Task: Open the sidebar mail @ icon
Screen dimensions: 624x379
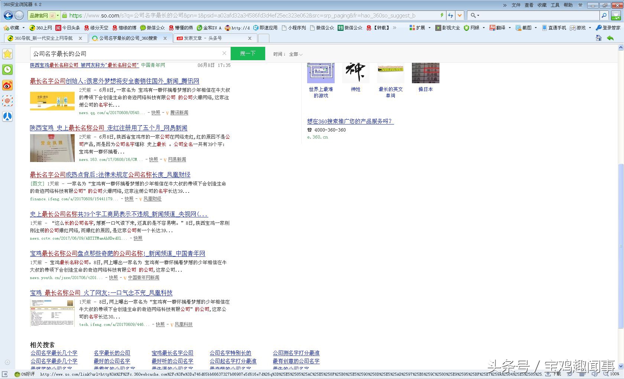Action: [7, 101]
